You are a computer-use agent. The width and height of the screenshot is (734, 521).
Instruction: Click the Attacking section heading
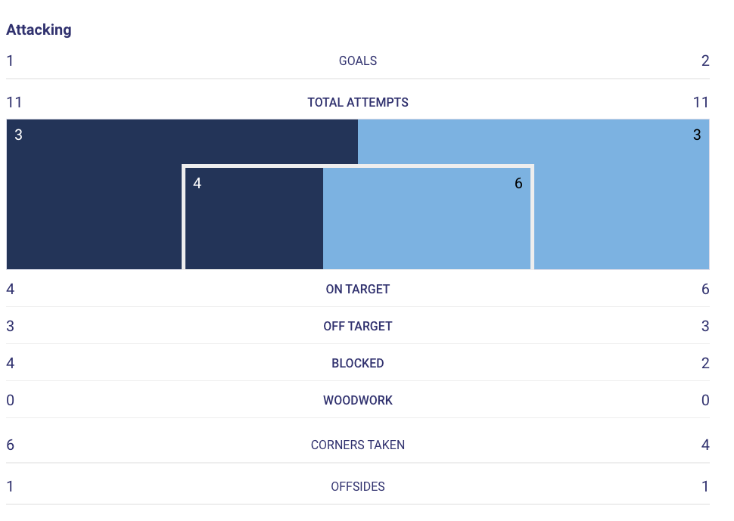coord(39,30)
